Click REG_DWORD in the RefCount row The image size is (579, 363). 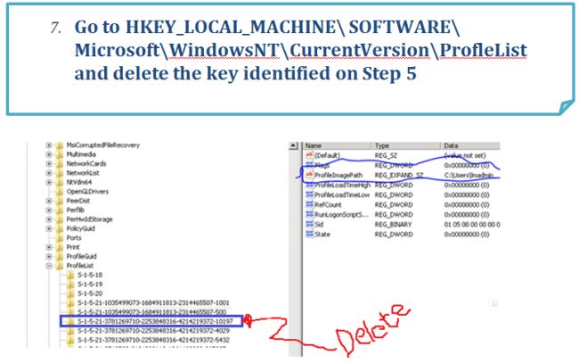click(394, 205)
